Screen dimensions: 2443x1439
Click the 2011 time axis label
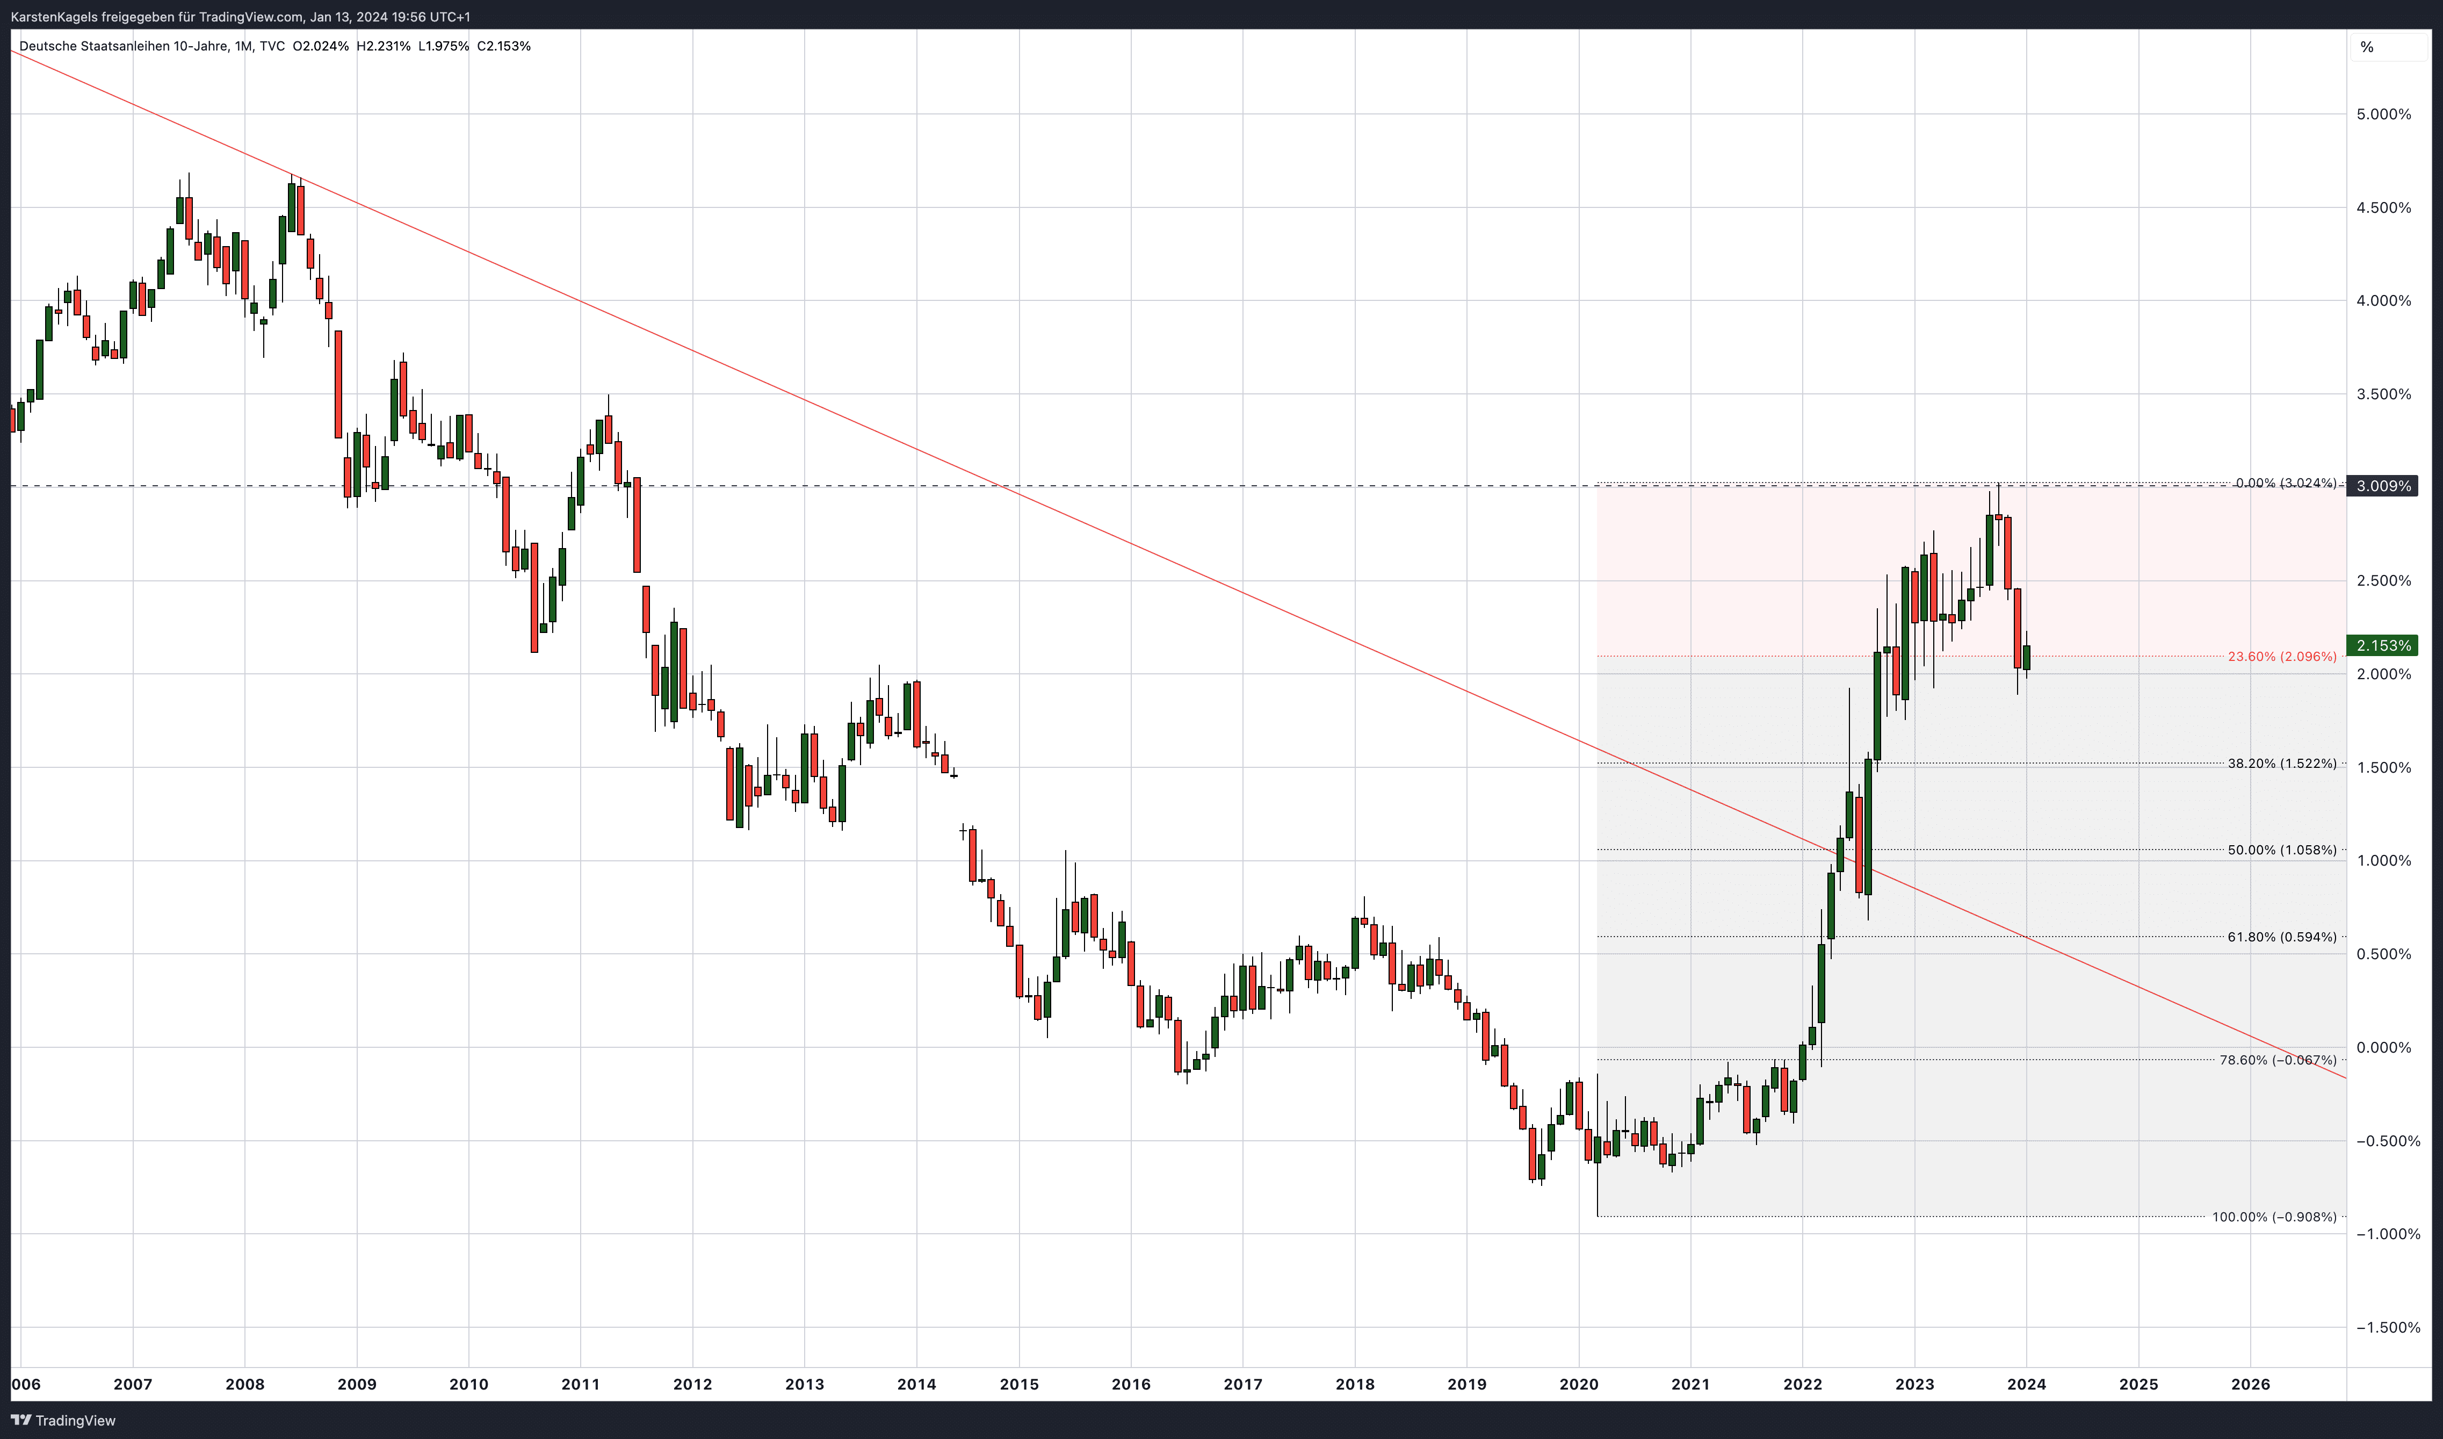tap(581, 1385)
